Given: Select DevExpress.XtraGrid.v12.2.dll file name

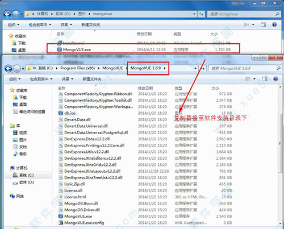Looking at the screenshot, I should 90,165.
